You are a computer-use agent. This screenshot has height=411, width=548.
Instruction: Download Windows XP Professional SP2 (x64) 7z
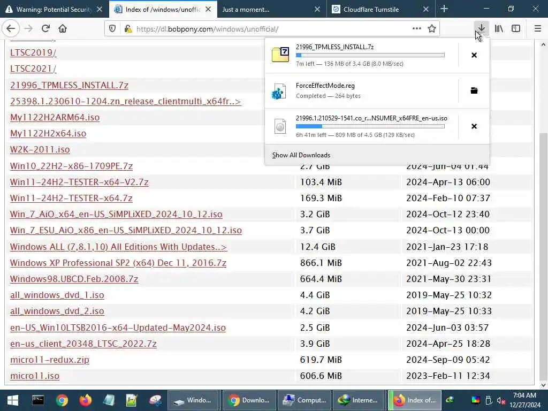tap(118, 263)
